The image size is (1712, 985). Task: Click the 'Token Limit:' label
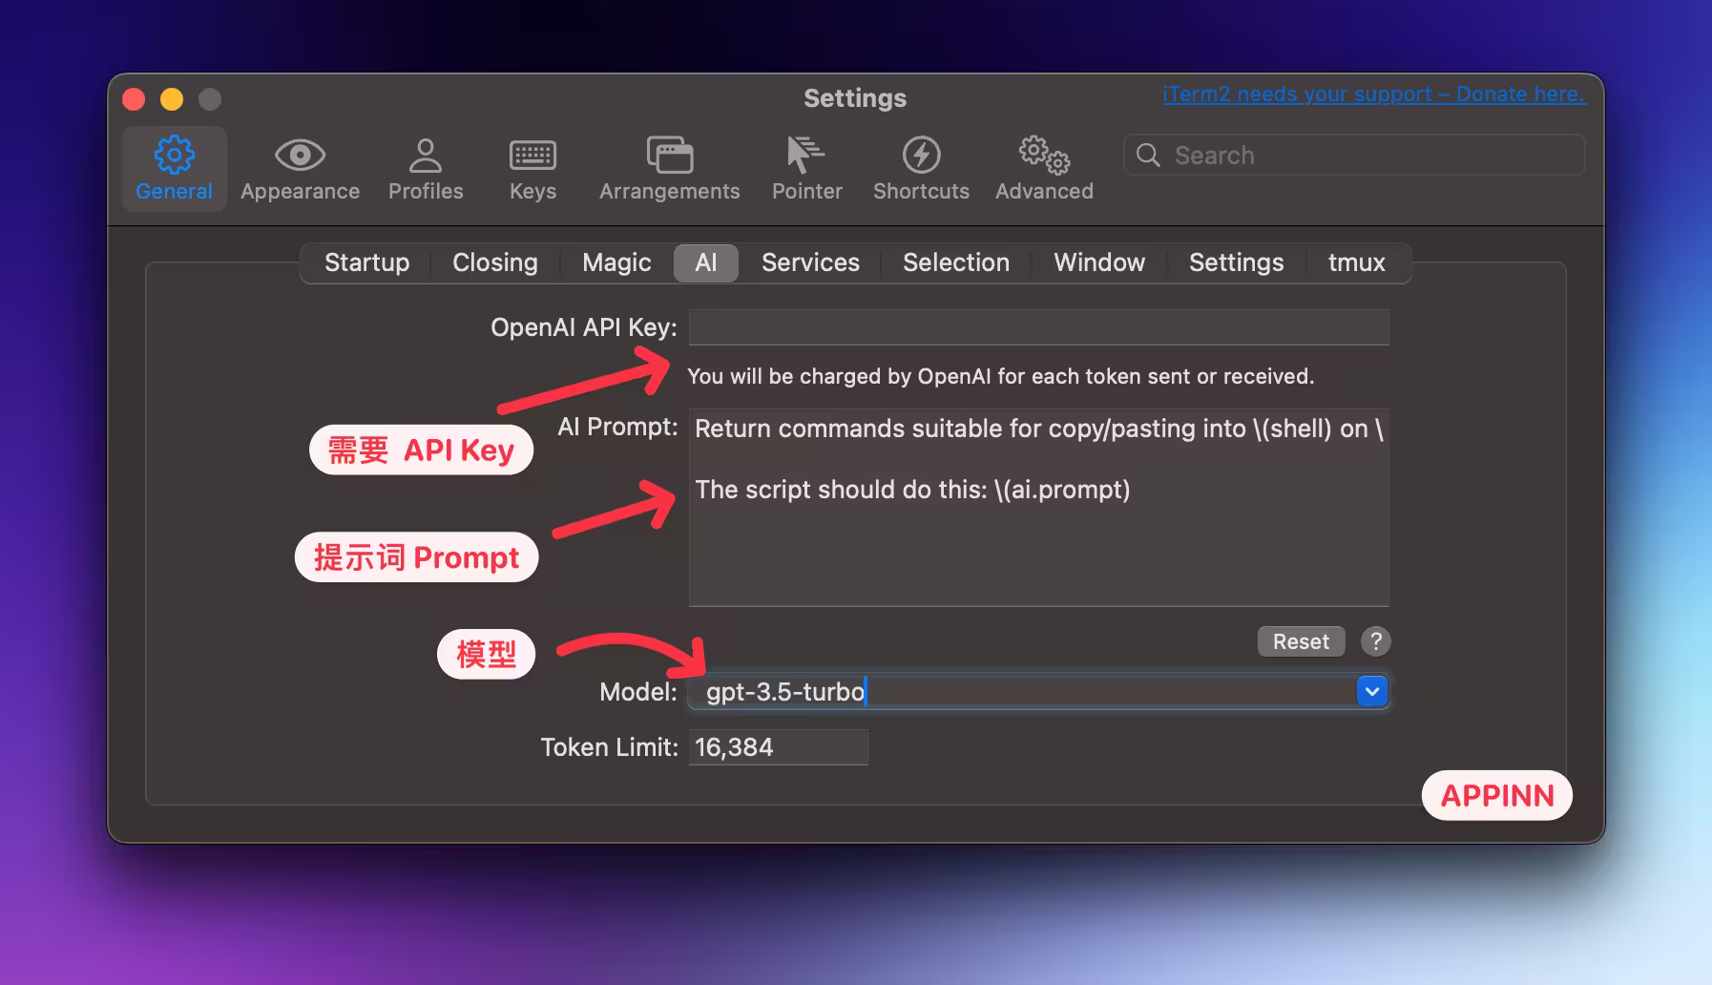coord(609,747)
